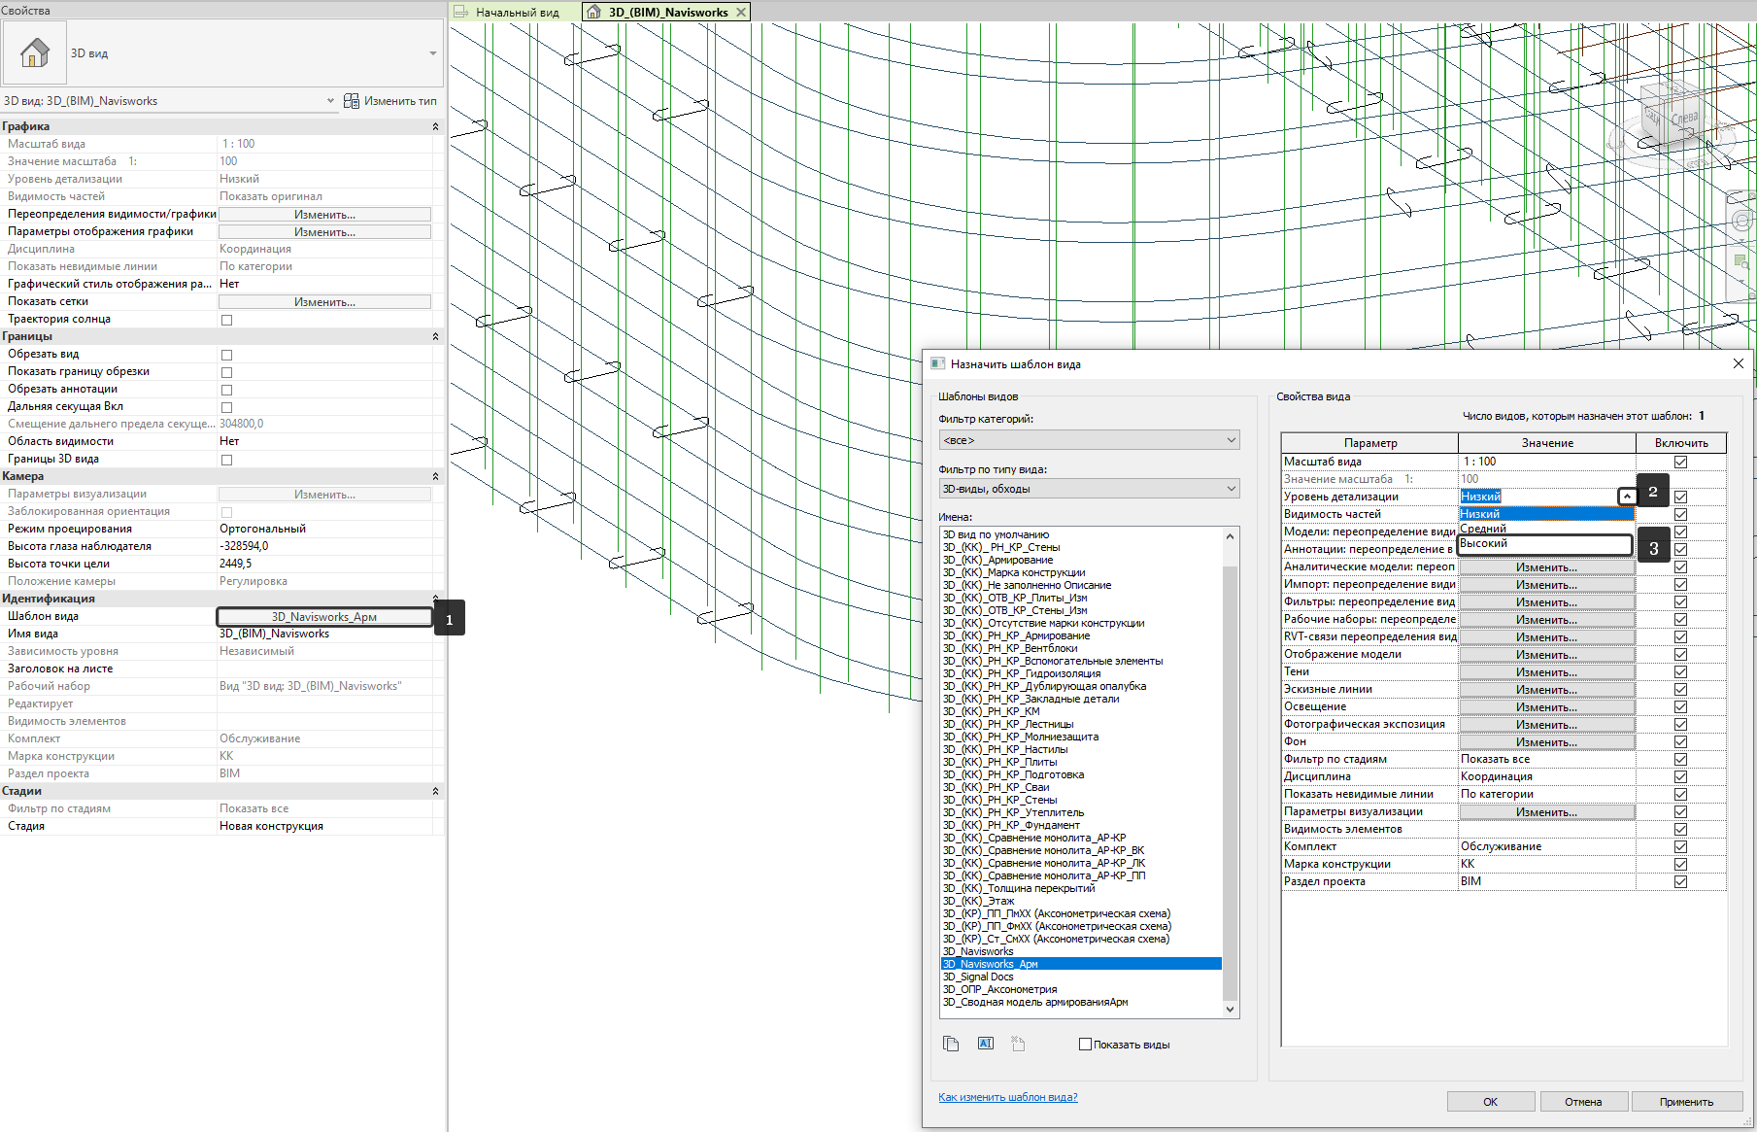Click the 3D view house icon
The image size is (1757, 1132).
(35, 52)
